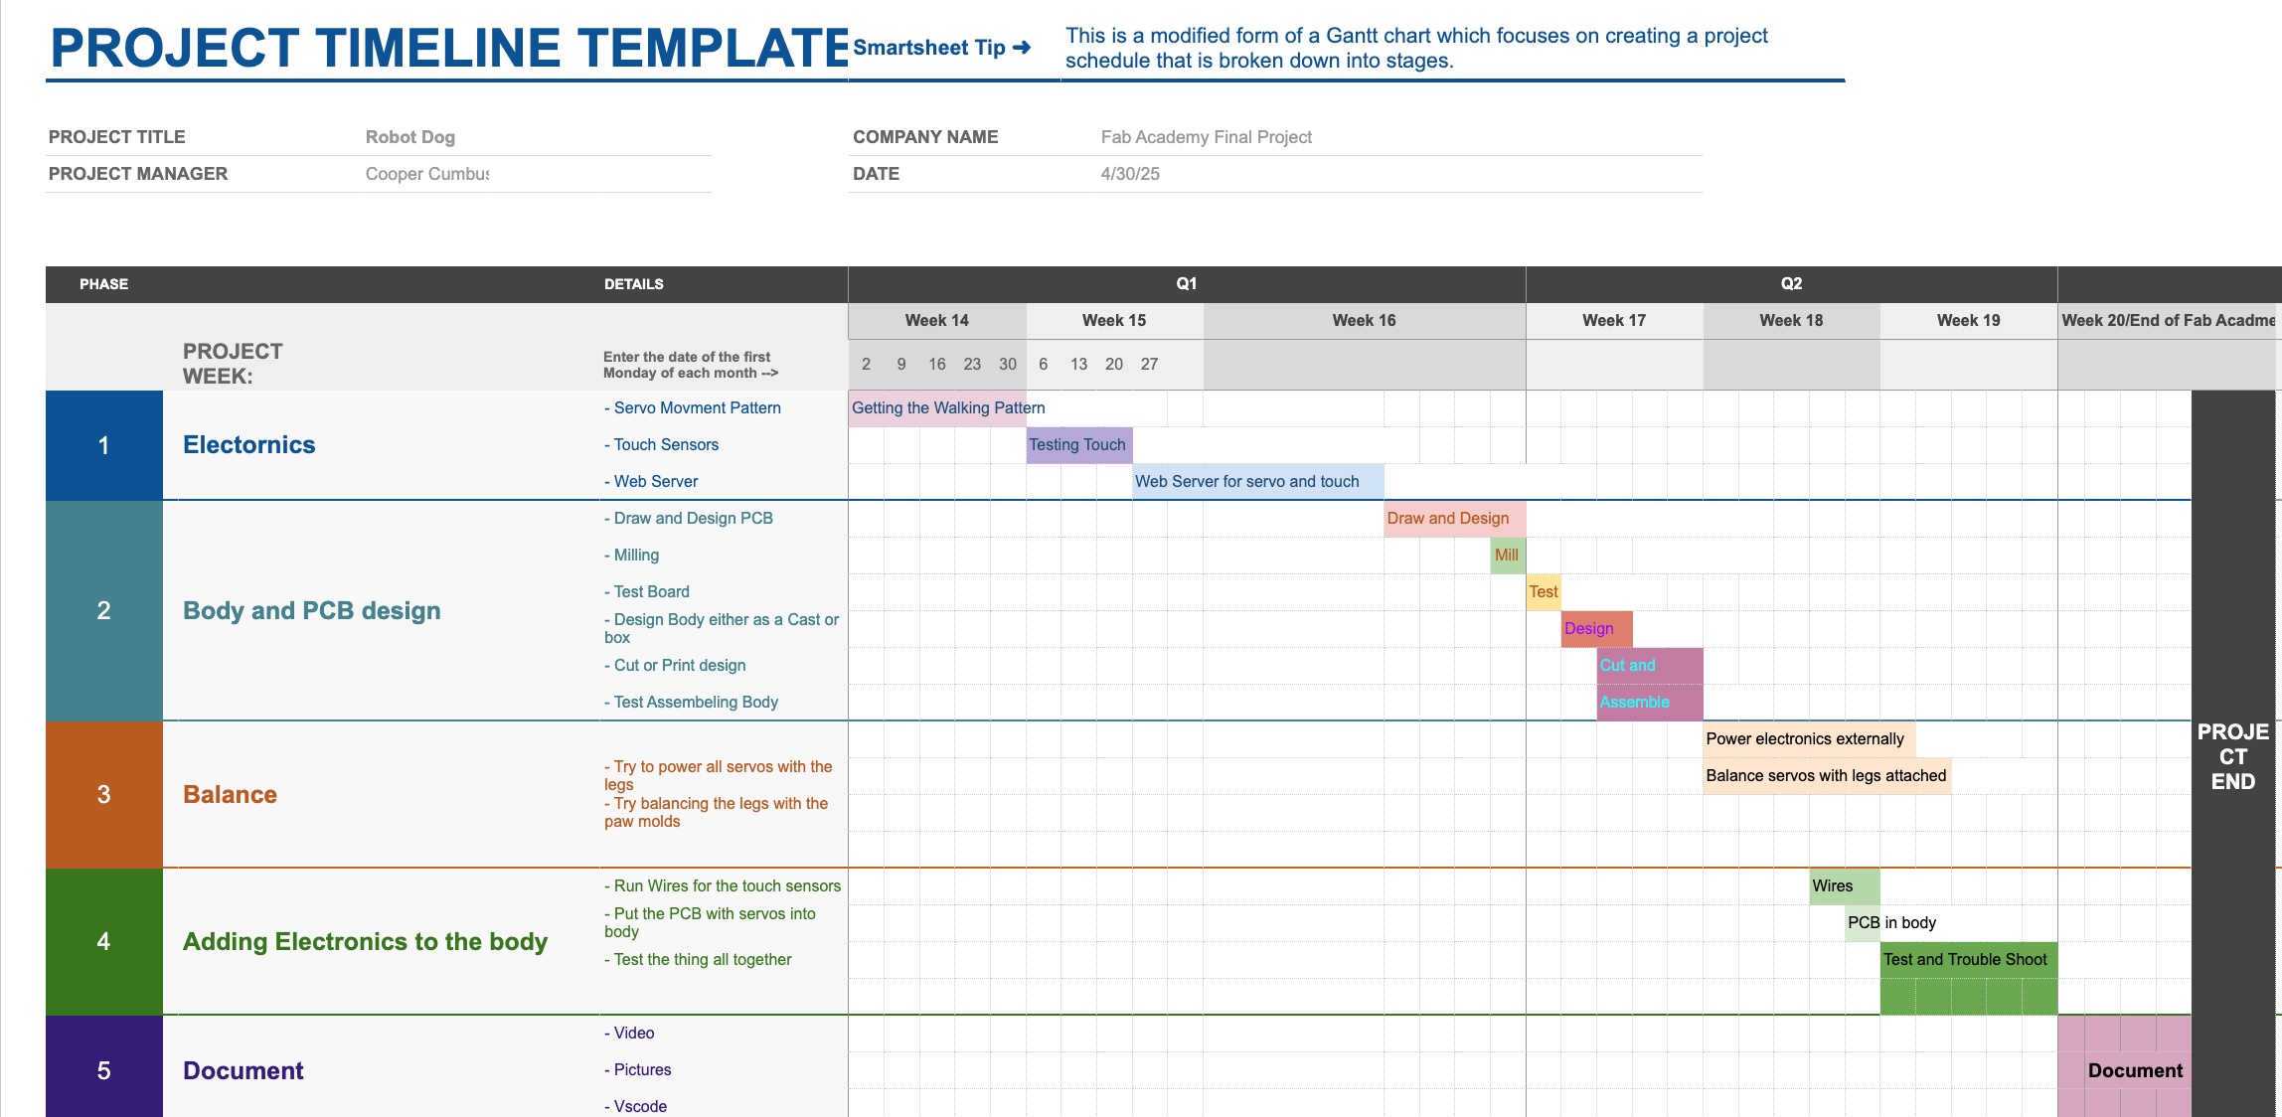Click the Cooper Cumbus project manager field
Viewport: 2282px width, 1117px height.
click(x=426, y=174)
